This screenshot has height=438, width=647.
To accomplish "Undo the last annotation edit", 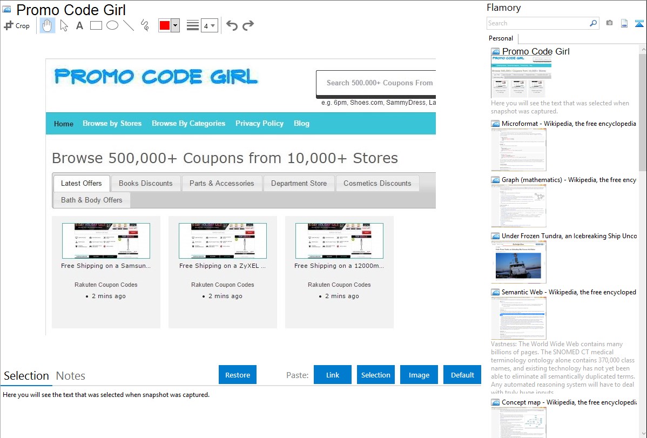I will click(232, 25).
